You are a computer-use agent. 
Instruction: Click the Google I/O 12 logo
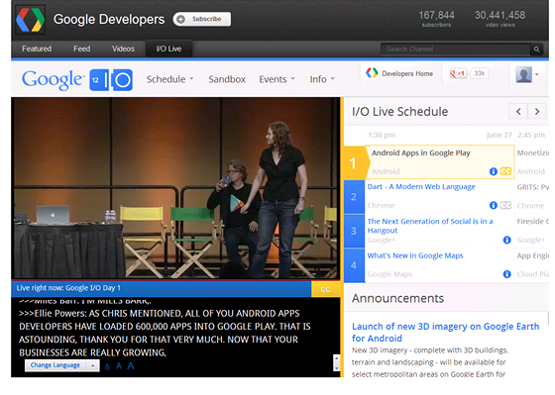[x=77, y=79]
